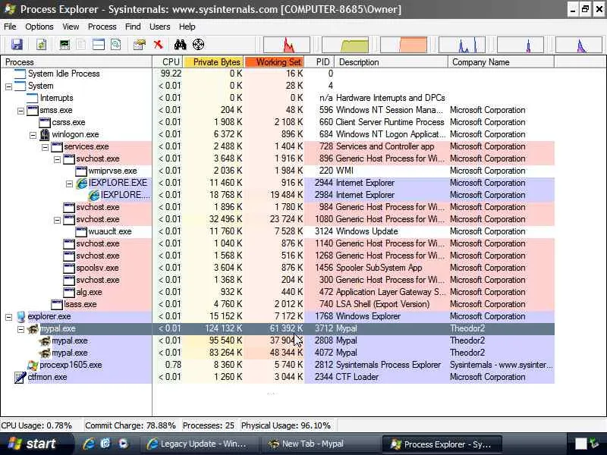Click the Commit Charge status bar entry
Viewport: 607px width, 455px height.
coord(130,425)
